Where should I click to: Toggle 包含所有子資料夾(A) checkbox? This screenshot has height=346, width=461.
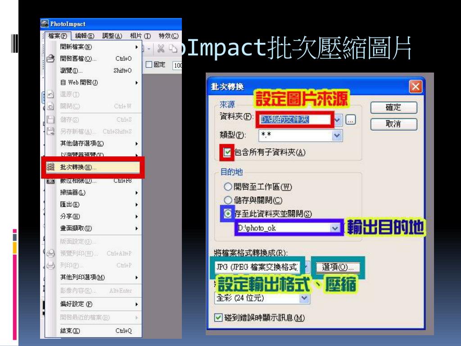(x=227, y=152)
